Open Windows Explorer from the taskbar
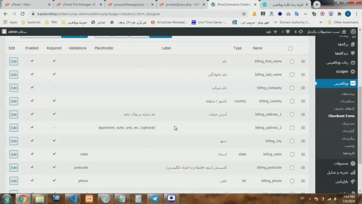The height and width of the screenshot is (204, 362). pos(40,199)
